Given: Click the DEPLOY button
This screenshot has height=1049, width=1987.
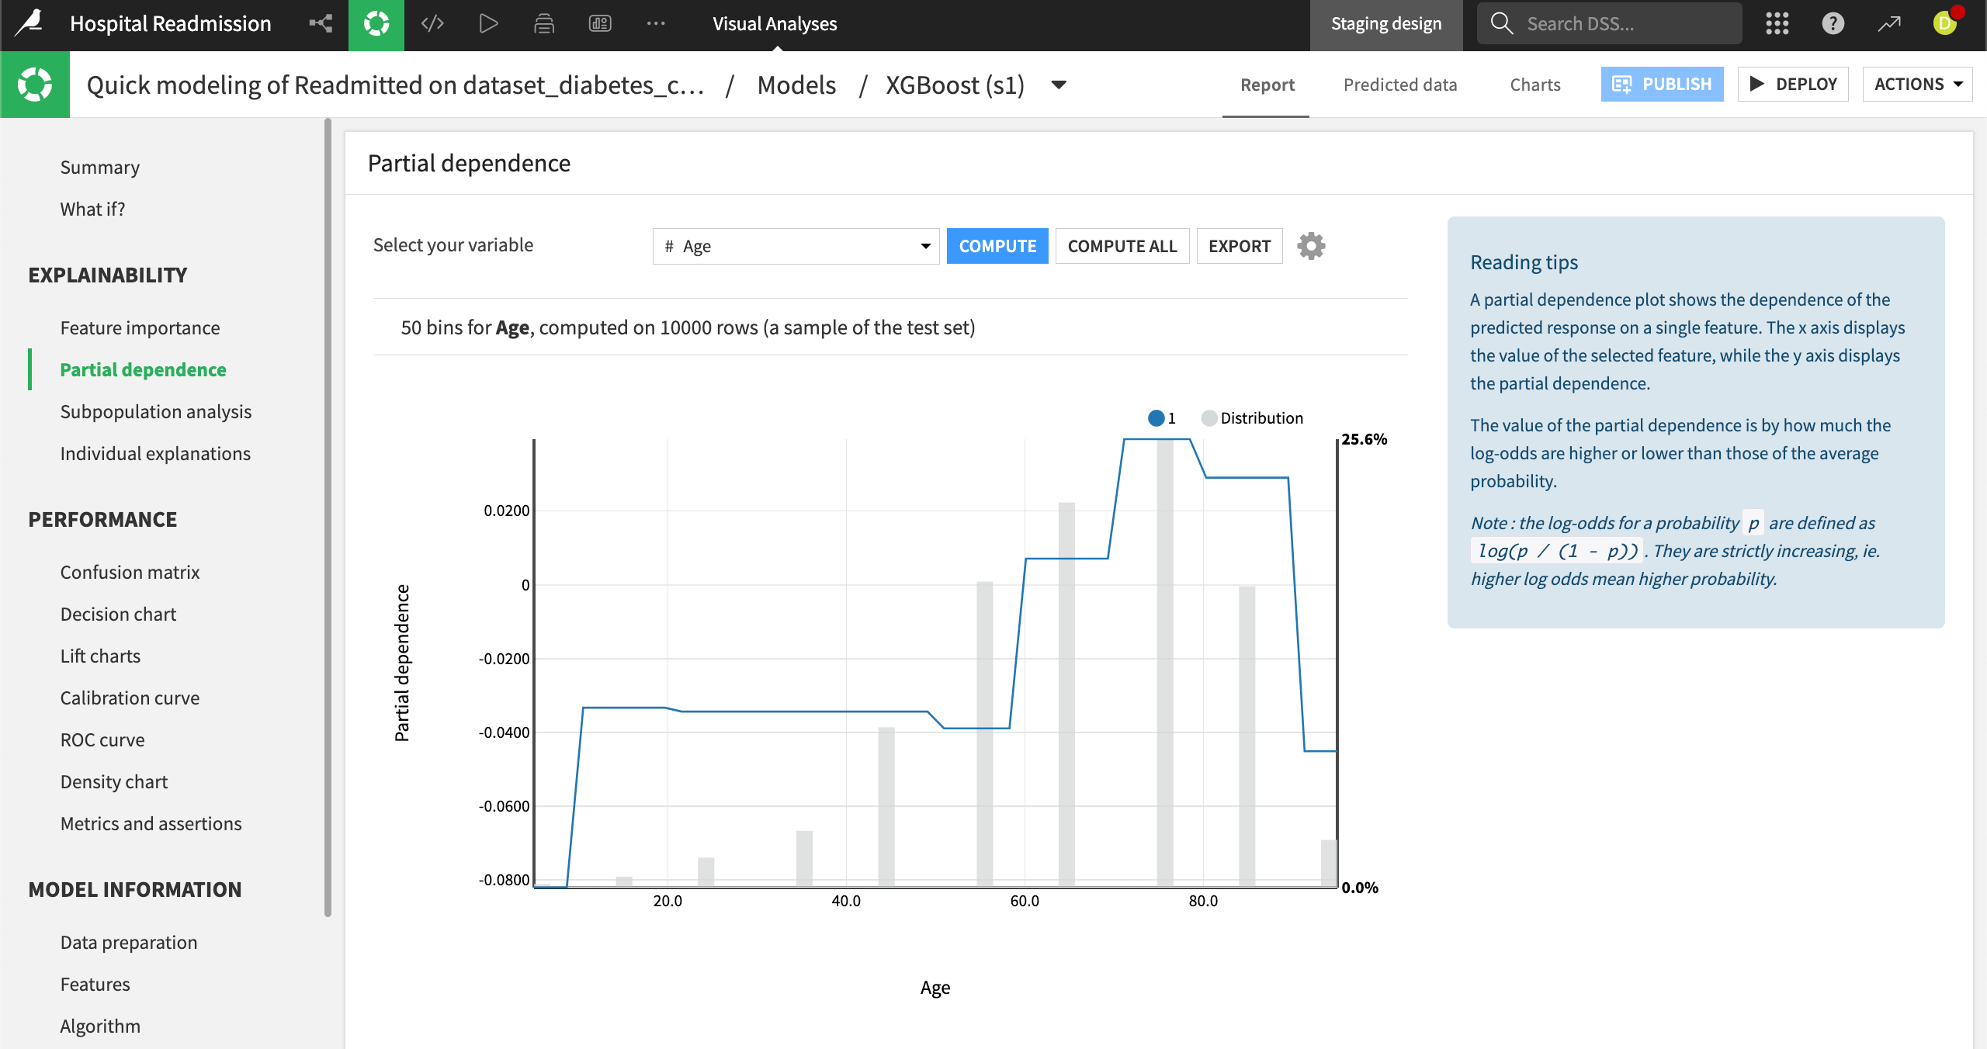Looking at the screenshot, I should 1793,84.
